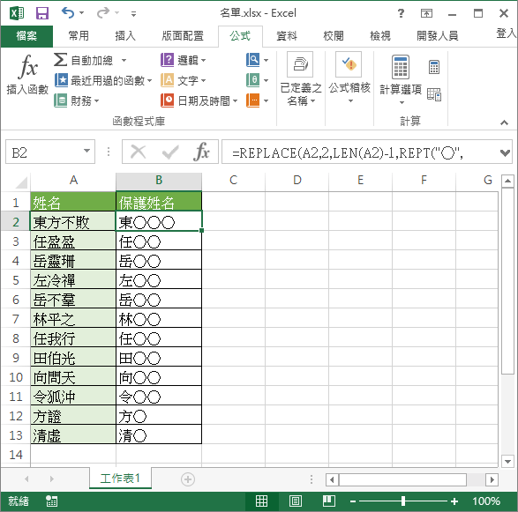The height and width of the screenshot is (512, 518).
Task: Open the Text functions icon
Action: point(167,80)
